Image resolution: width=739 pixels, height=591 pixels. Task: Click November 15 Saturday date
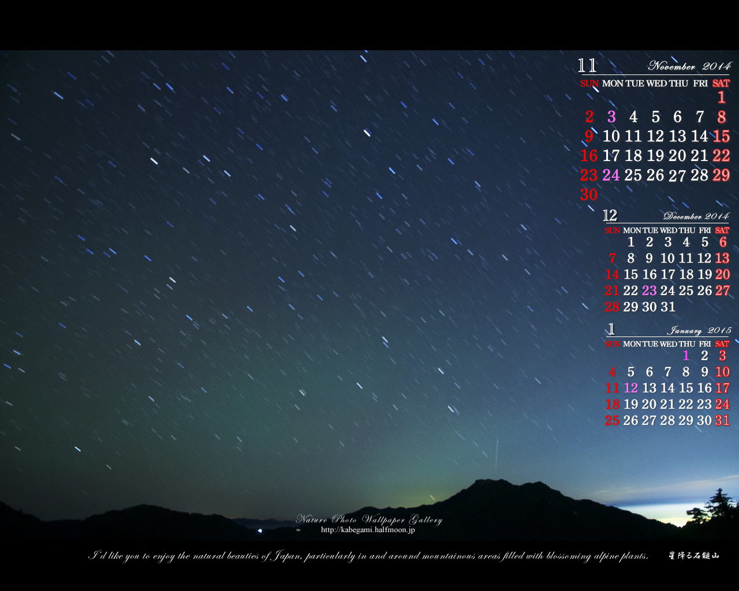(x=721, y=136)
